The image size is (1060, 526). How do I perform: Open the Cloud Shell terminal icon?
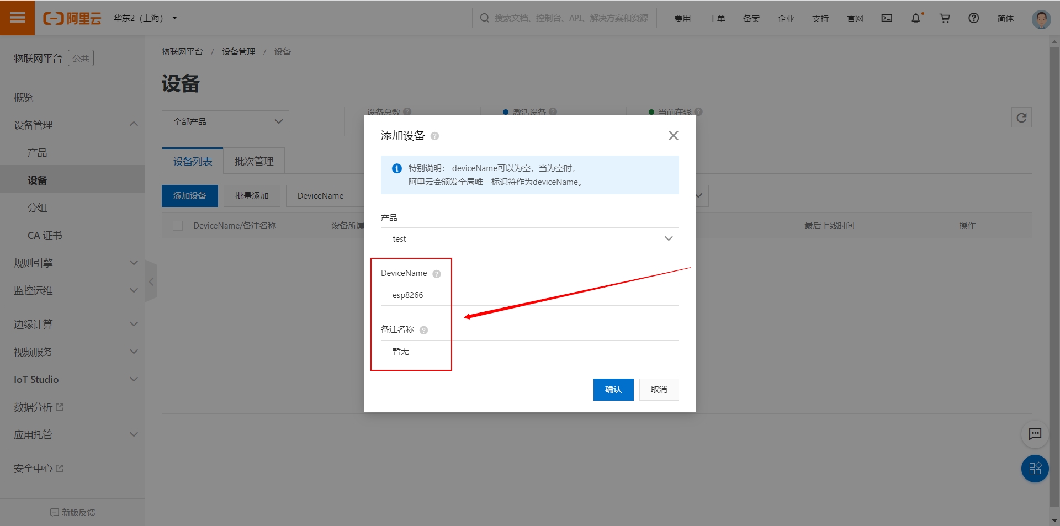[x=887, y=18]
